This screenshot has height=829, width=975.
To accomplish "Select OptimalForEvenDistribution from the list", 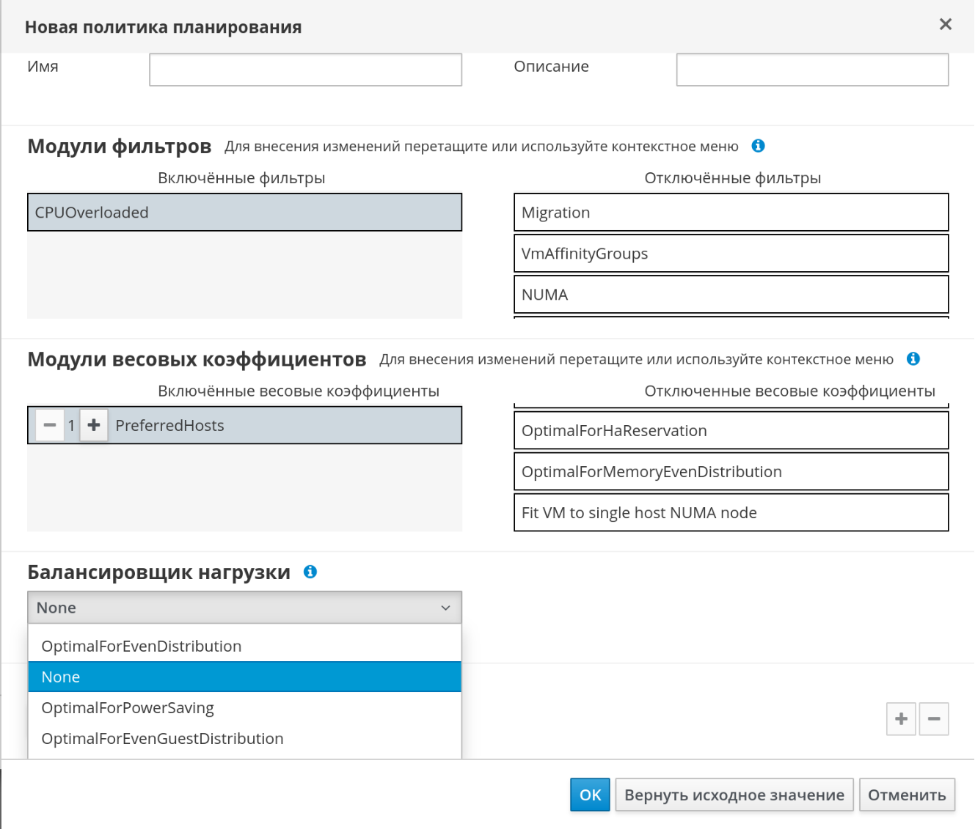I will [x=142, y=646].
